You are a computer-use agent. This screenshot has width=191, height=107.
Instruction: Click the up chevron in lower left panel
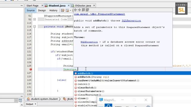click(x=22, y=105)
